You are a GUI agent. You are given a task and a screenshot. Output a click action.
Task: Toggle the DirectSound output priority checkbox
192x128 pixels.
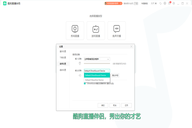85,83
